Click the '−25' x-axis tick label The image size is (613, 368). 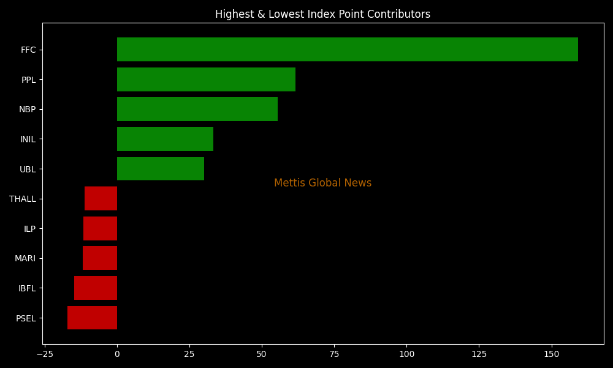click(45, 354)
